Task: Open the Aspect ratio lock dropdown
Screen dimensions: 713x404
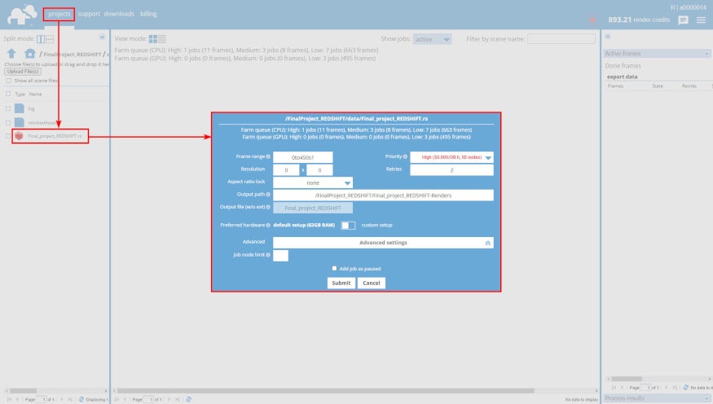Action: click(313, 182)
